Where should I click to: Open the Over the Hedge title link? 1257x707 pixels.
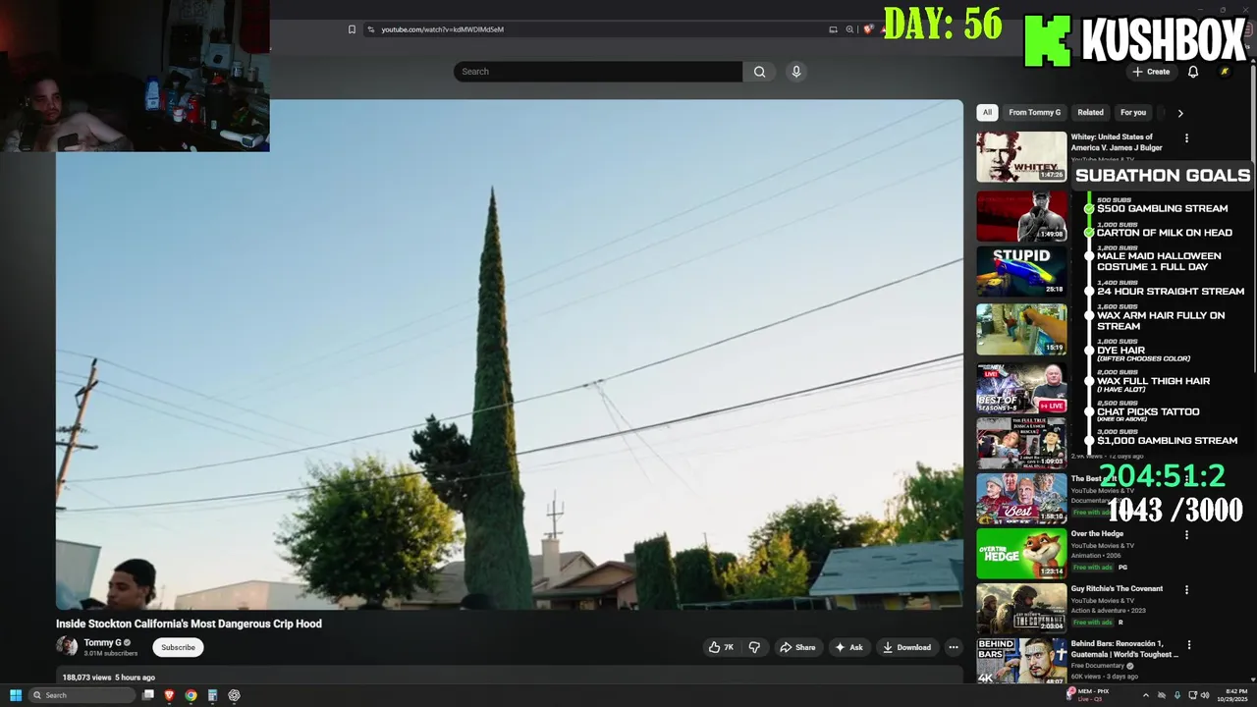(x=1097, y=534)
